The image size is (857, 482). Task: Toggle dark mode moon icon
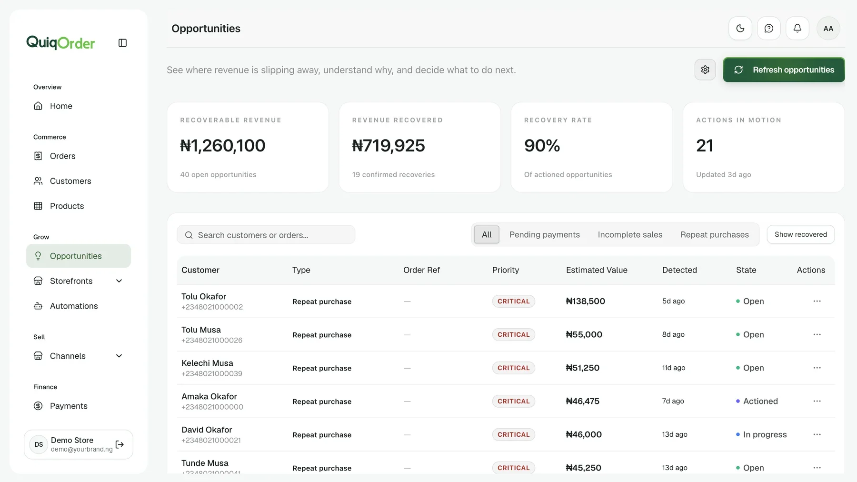coord(740,29)
